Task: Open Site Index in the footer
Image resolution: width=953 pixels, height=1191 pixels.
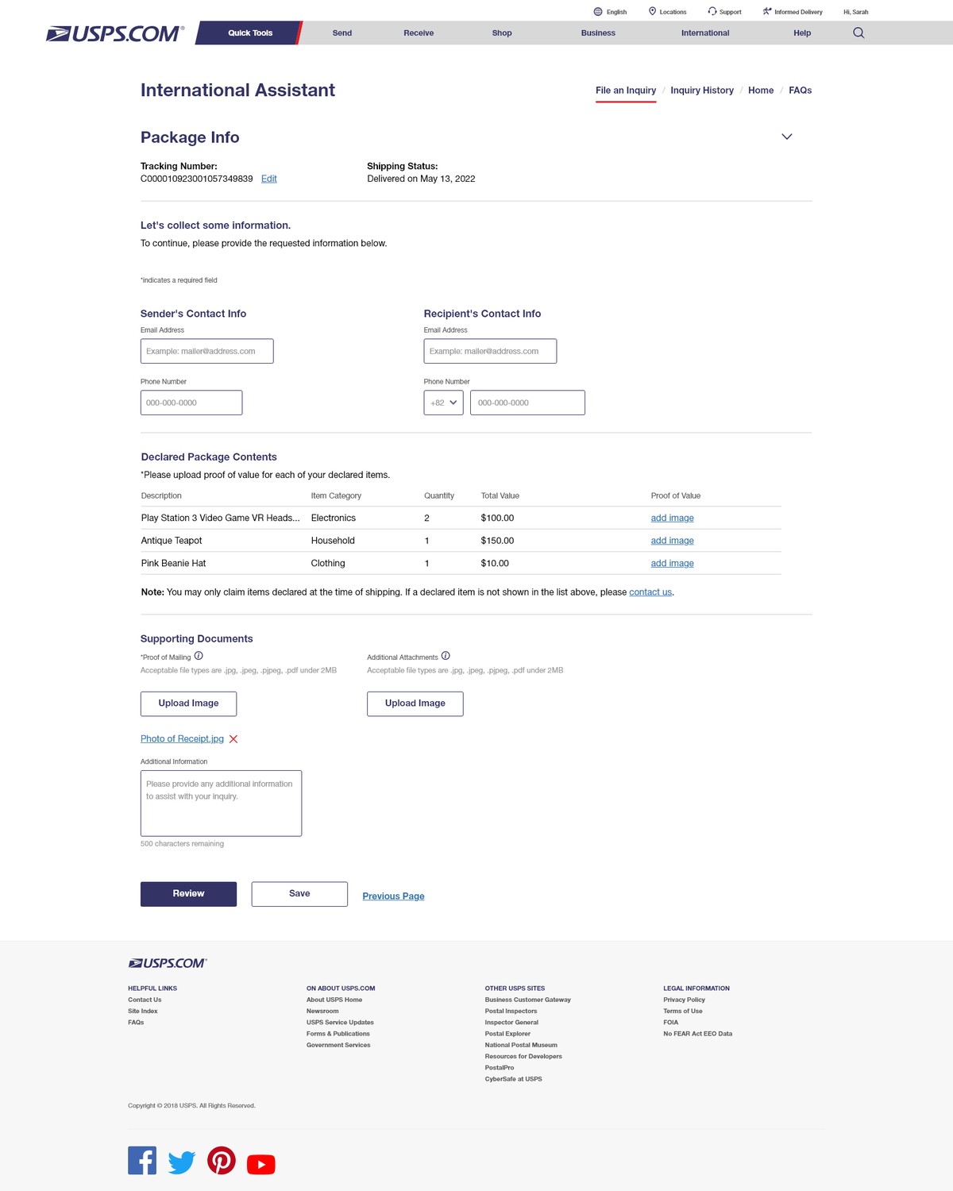Action: 143,1011
